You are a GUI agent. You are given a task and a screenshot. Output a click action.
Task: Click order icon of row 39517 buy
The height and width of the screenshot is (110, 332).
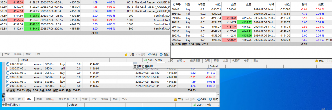pos(8,73)
